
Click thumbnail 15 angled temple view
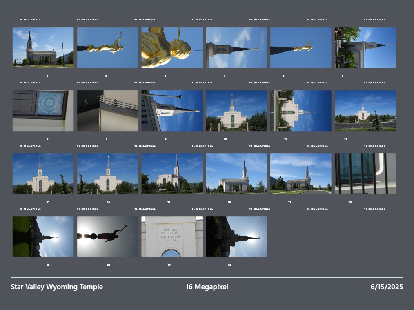(x=172, y=174)
